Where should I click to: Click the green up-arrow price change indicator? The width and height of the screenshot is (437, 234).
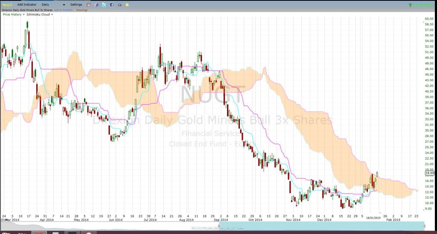(410, 5)
